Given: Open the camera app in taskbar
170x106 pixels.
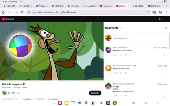Looking at the screenshot, I should 93,103.
